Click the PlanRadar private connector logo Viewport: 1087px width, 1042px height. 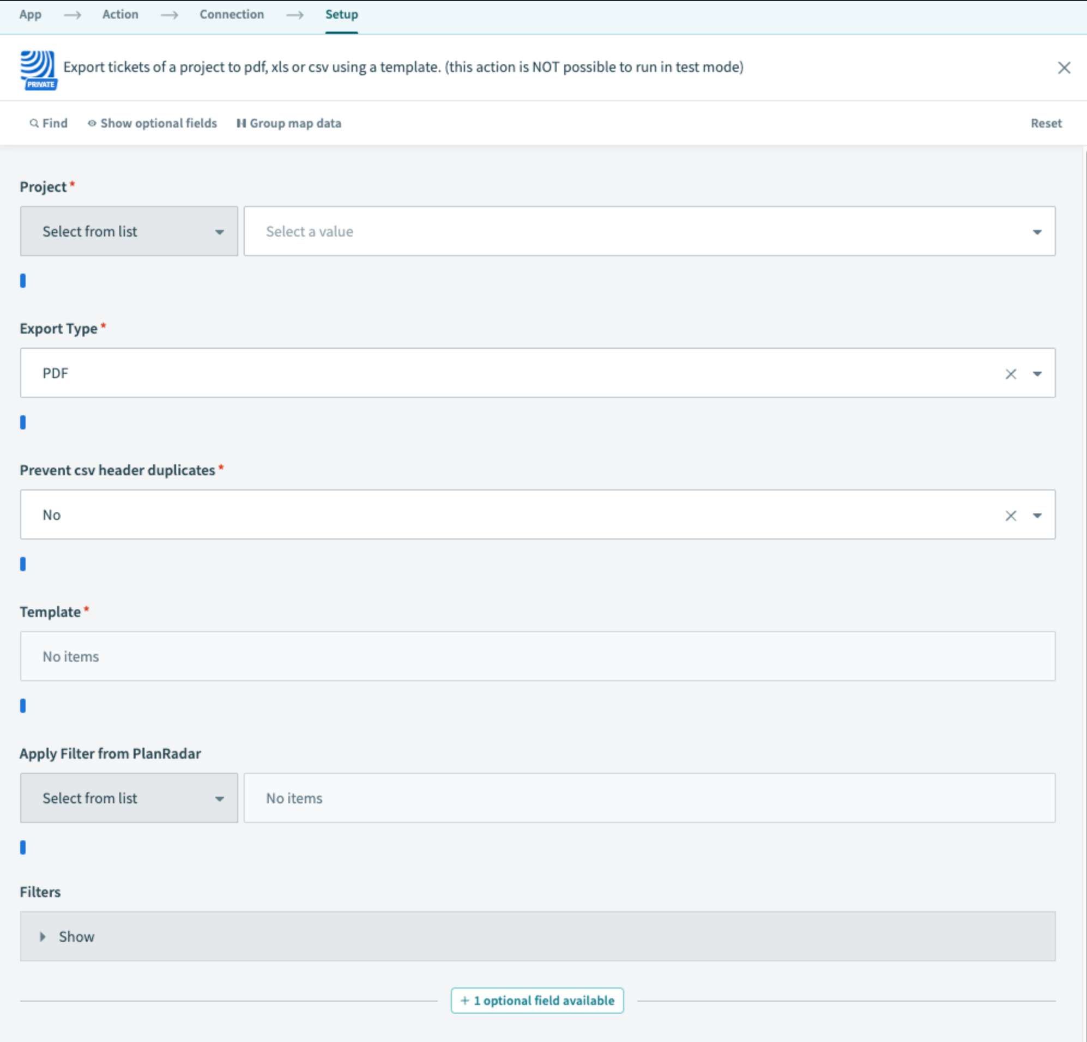click(38, 70)
